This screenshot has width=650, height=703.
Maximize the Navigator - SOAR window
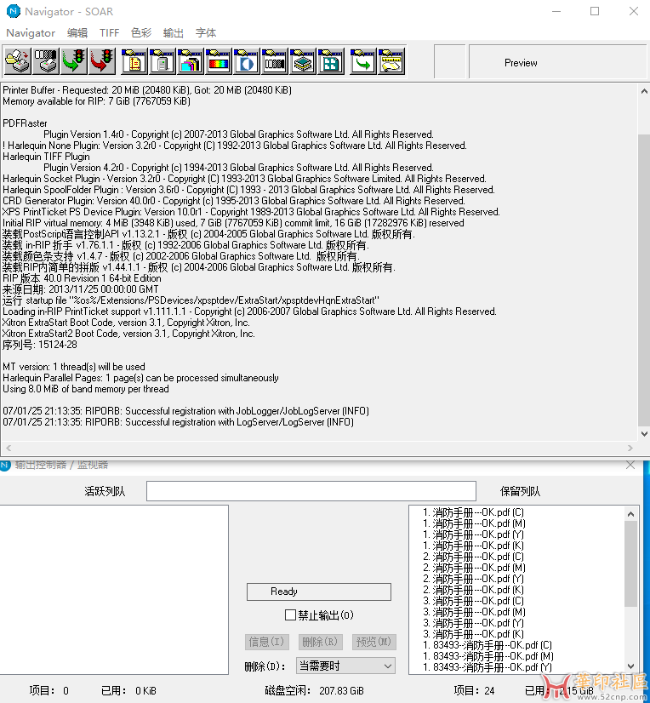click(595, 11)
